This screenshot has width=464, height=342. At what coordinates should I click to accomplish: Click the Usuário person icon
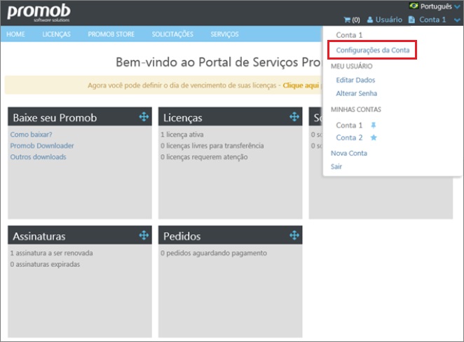(x=370, y=20)
